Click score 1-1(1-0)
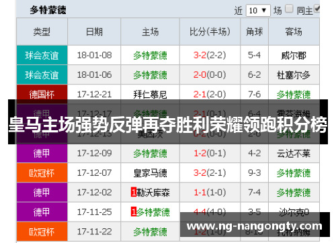Image resolution: width=336 pixels, height=243 pixels. pyautogui.click(x=210, y=192)
